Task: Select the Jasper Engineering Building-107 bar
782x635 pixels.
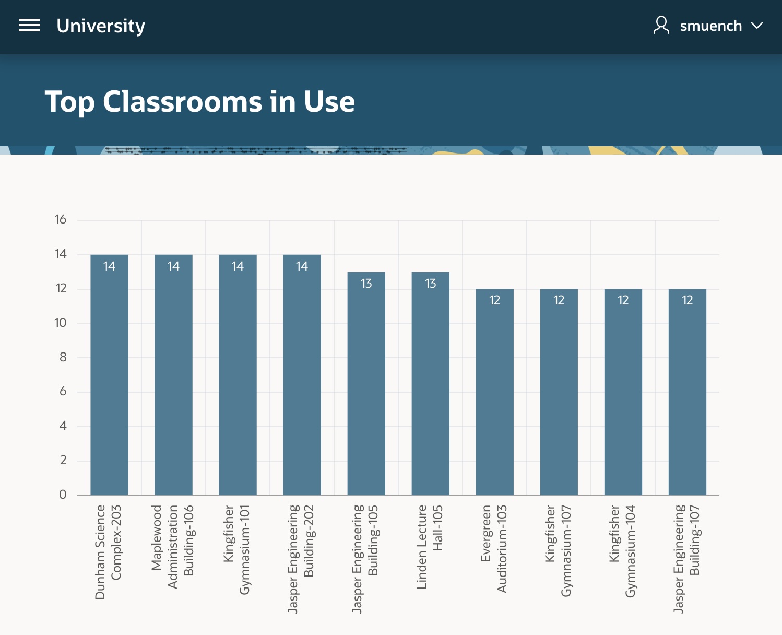Action: pos(687,392)
